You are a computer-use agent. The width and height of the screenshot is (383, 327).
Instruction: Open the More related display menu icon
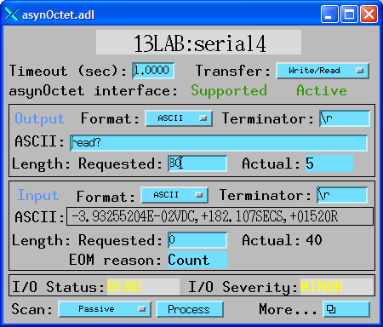346,309
